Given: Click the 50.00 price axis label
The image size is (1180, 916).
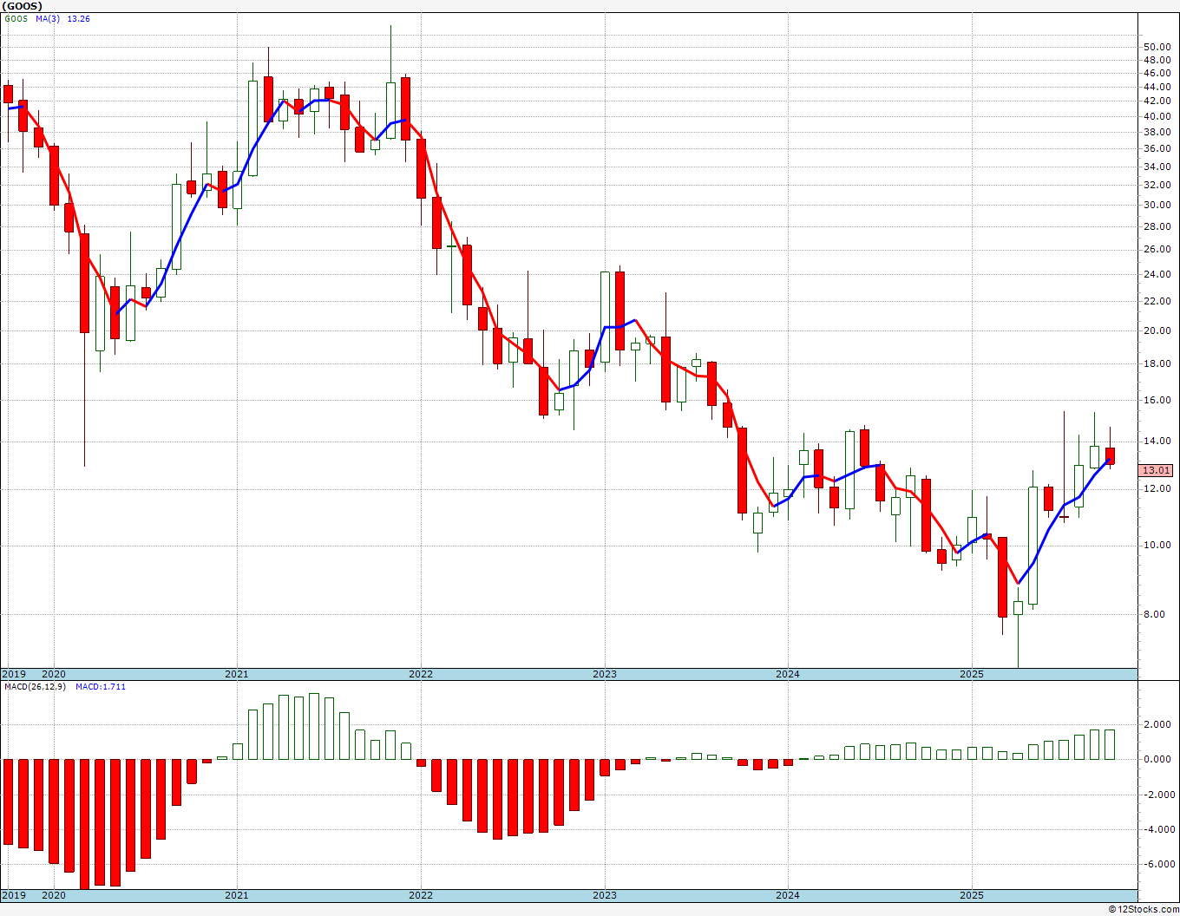Looking at the screenshot, I should pyautogui.click(x=1157, y=47).
